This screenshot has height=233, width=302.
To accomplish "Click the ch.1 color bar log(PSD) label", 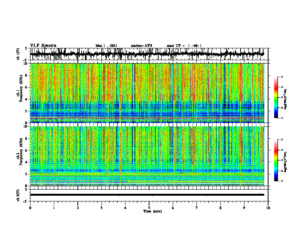I will click(286, 99).
